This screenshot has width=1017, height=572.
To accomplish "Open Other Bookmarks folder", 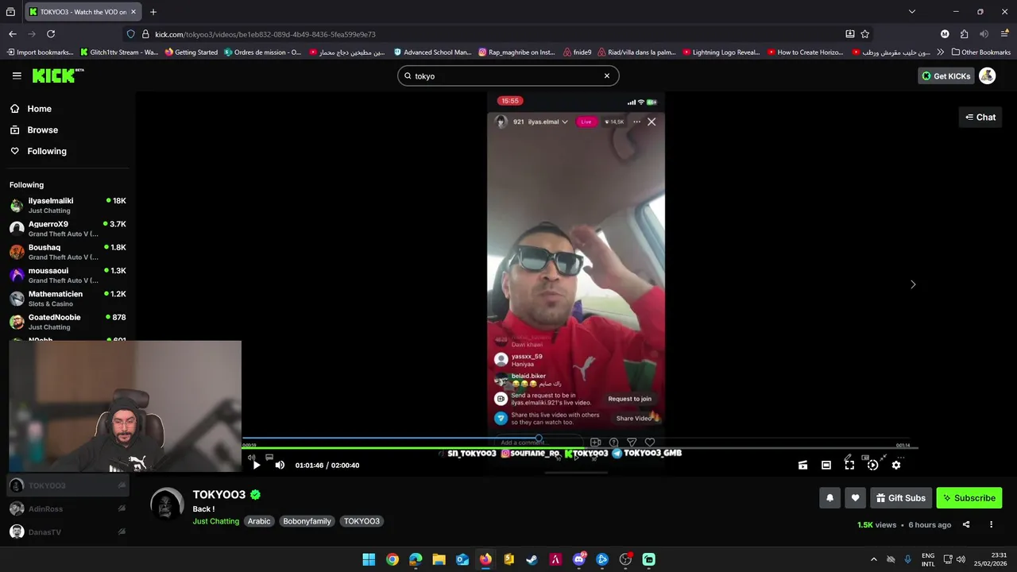I will point(981,52).
